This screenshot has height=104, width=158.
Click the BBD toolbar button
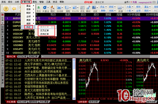[x=103, y=11]
